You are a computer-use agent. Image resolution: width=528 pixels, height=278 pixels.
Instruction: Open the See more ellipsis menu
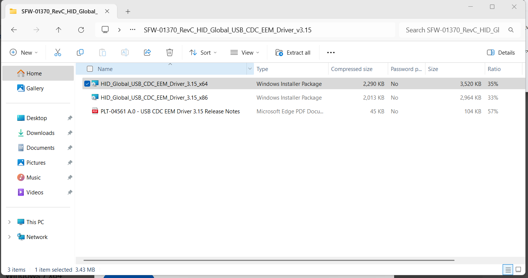[x=331, y=53]
